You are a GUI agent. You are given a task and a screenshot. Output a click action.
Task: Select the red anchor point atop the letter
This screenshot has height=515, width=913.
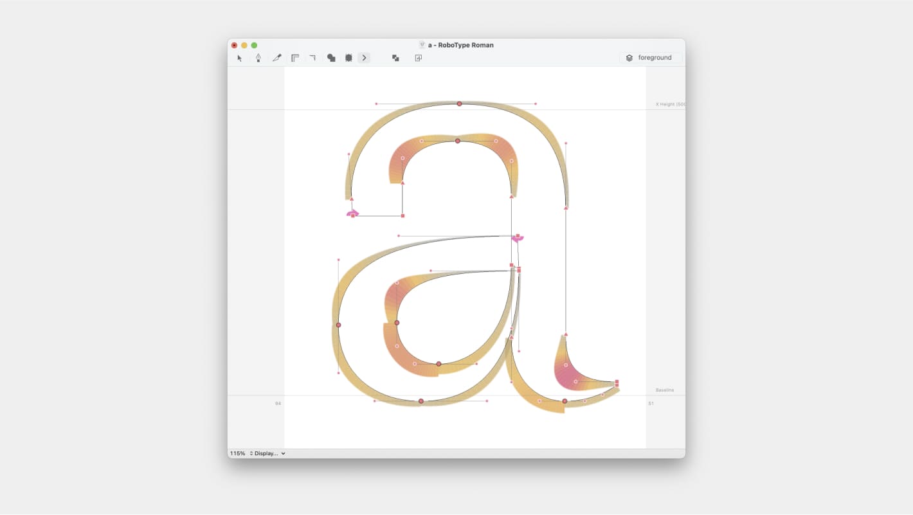459,103
